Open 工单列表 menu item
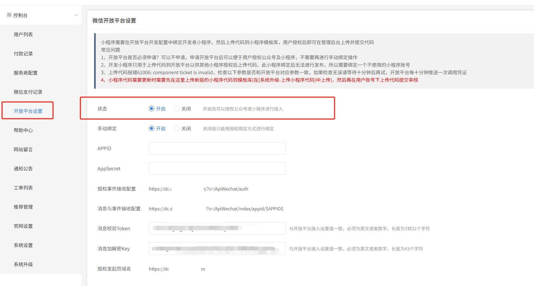This screenshot has height=286, width=534. [23, 188]
